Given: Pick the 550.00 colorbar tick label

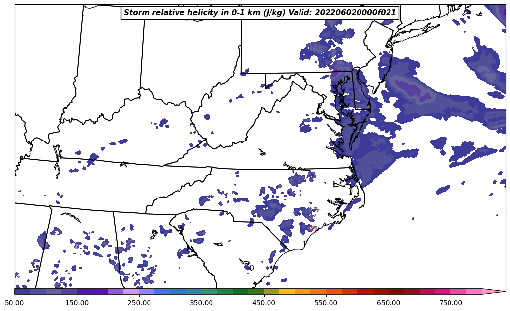Looking at the screenshot, I should 326,303.
